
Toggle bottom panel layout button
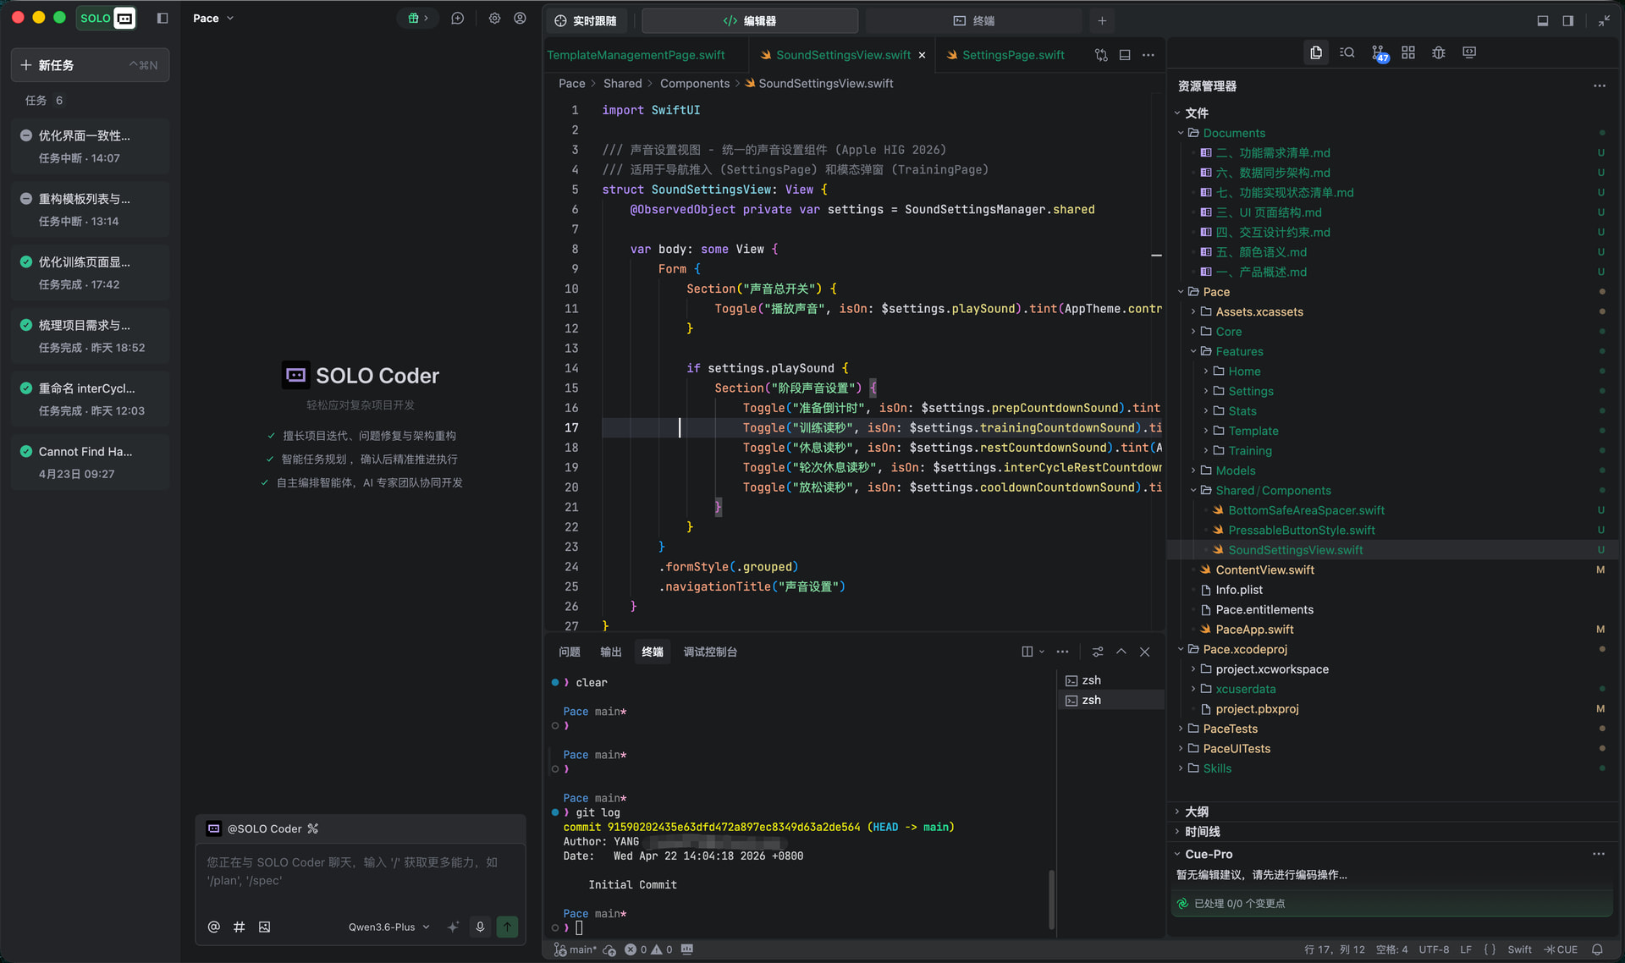1543,20
